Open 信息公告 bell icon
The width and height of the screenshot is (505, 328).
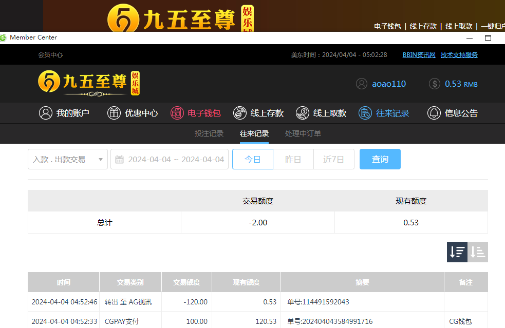(434, 113)
